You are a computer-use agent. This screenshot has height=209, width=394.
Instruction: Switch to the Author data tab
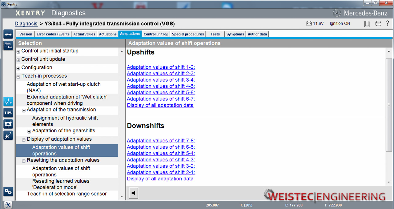click(257, 34)
